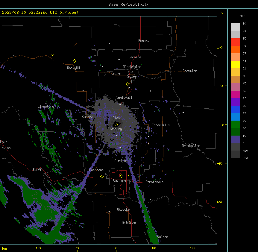Click the Sundre label

click(87, 117)
